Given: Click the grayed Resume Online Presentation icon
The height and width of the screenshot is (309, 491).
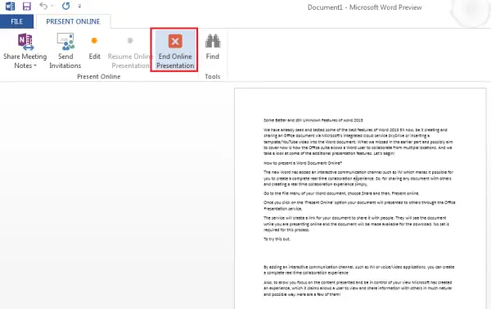Looking at the screenshot, I should 130,40.
